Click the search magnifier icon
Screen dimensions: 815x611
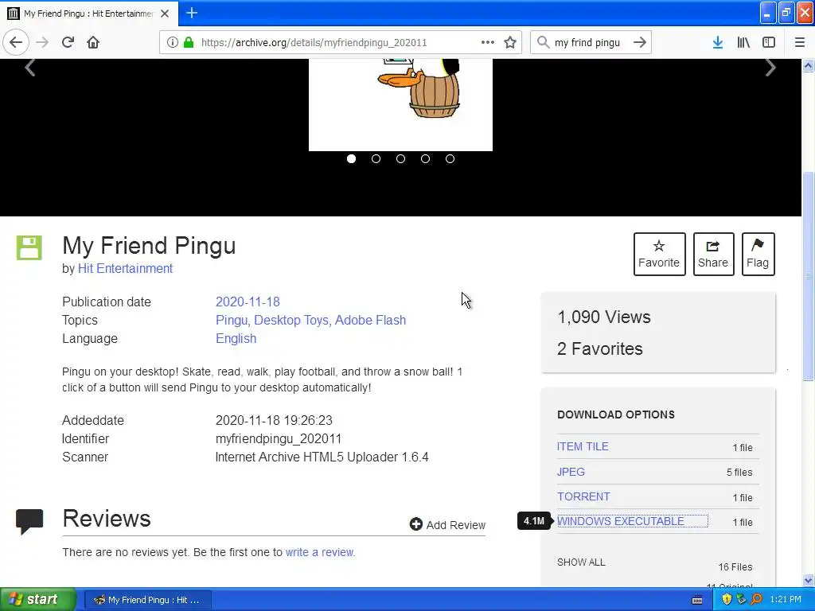point(543,42)
